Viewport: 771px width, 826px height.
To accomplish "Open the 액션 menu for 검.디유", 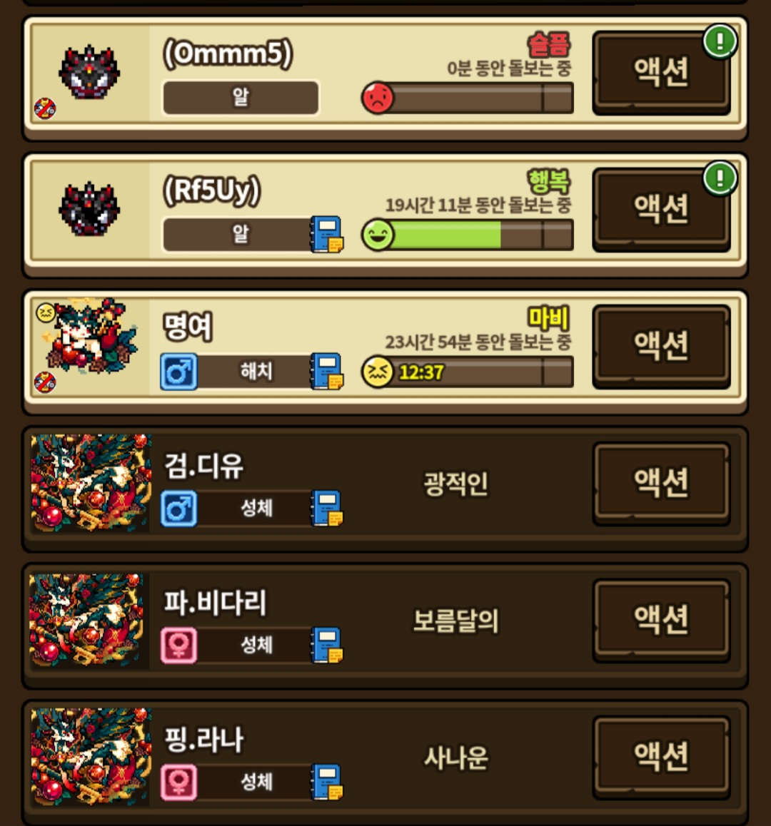I will (661, 483).
